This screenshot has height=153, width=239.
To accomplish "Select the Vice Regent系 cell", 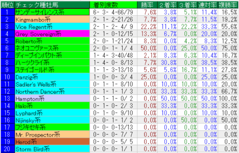I will (x=52, y=27).
